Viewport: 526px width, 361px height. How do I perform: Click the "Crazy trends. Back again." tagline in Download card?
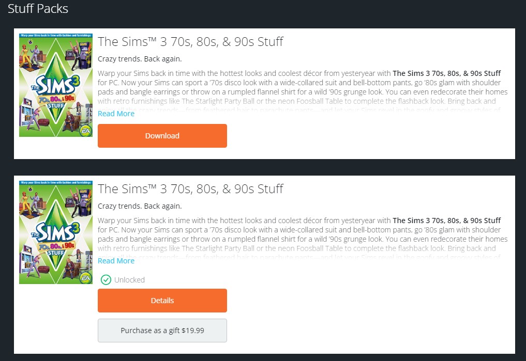click(140, 59)
